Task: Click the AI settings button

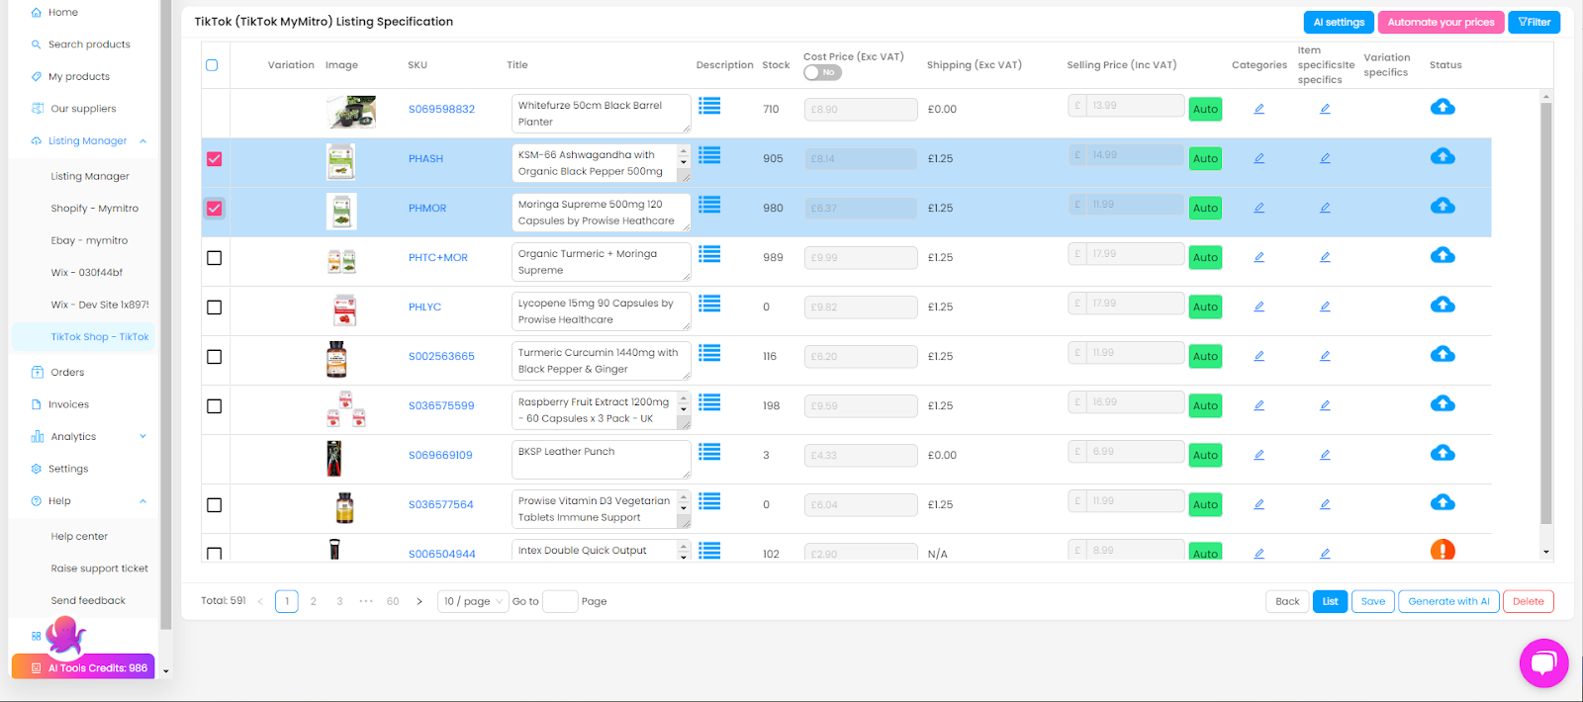Action: tap(1339, 22)
